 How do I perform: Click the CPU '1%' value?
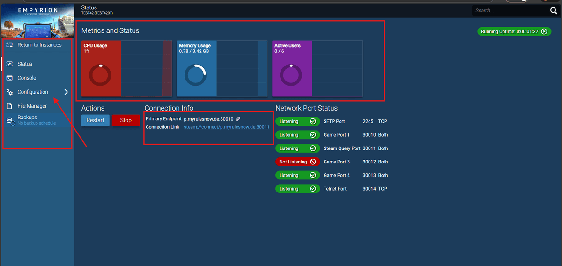point(87,51)
